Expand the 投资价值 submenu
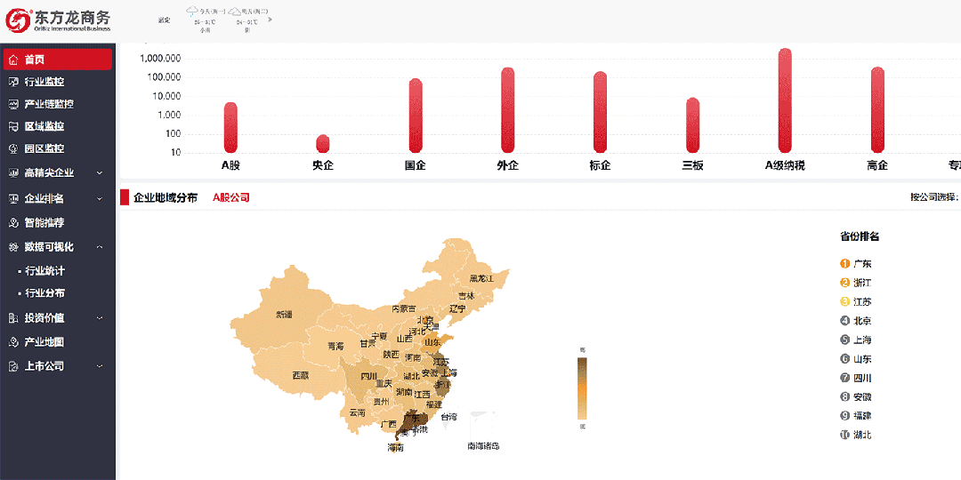961x480 pixels. [x=100, y=318]
